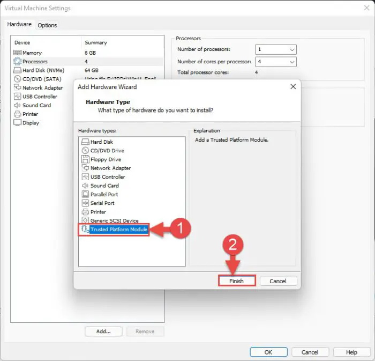Viewport: 375px width, 361px height.
Task: Switch to the Options tab
Action: click(47, 25)
